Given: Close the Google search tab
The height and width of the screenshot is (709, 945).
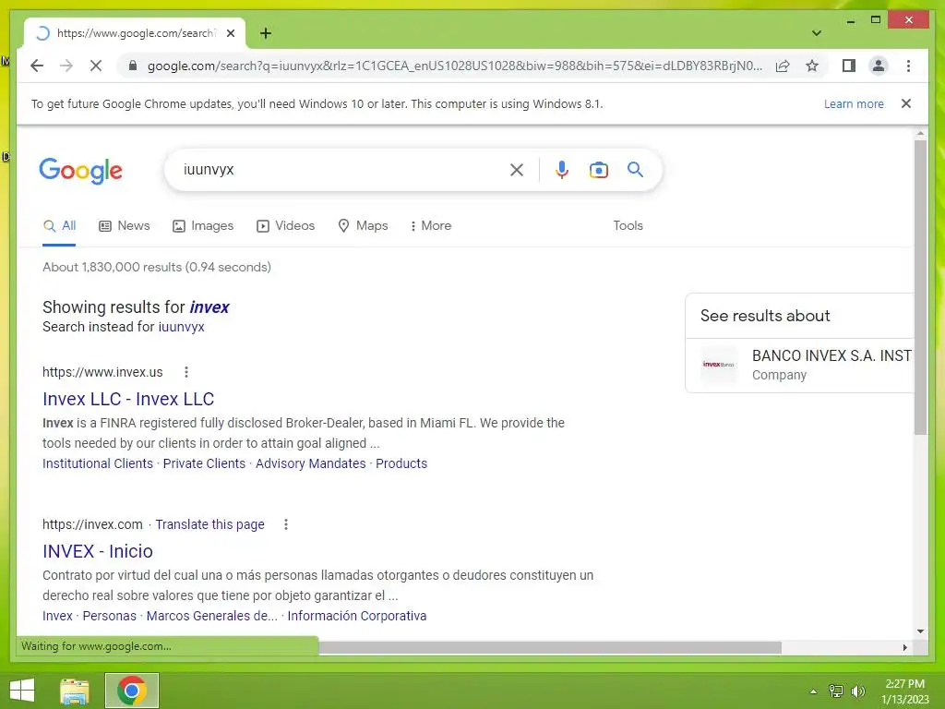Looking at the screenshot, I should coord(231,33).
